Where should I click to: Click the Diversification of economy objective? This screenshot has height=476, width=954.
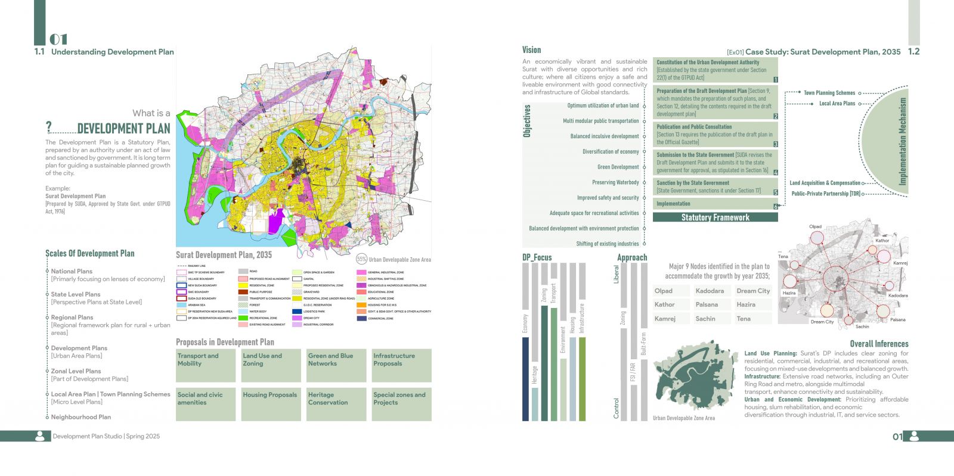[611, 151]
